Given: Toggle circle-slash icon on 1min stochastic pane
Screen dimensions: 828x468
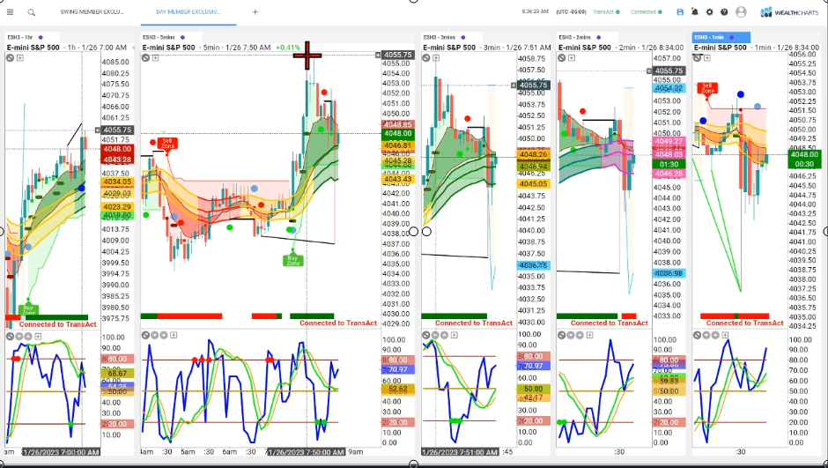Looking at the screenshot, I should point(698,335).
